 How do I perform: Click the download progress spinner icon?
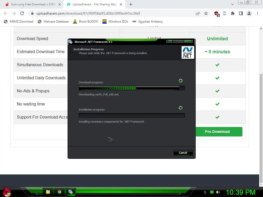tap(181, 81)
